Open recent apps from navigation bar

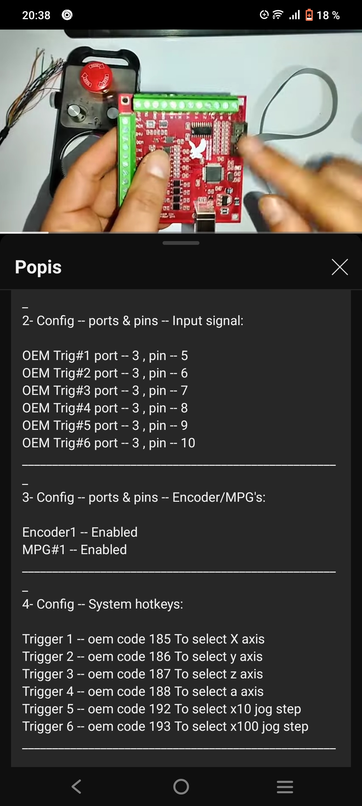pyautogui.click(x=285, y=787)
